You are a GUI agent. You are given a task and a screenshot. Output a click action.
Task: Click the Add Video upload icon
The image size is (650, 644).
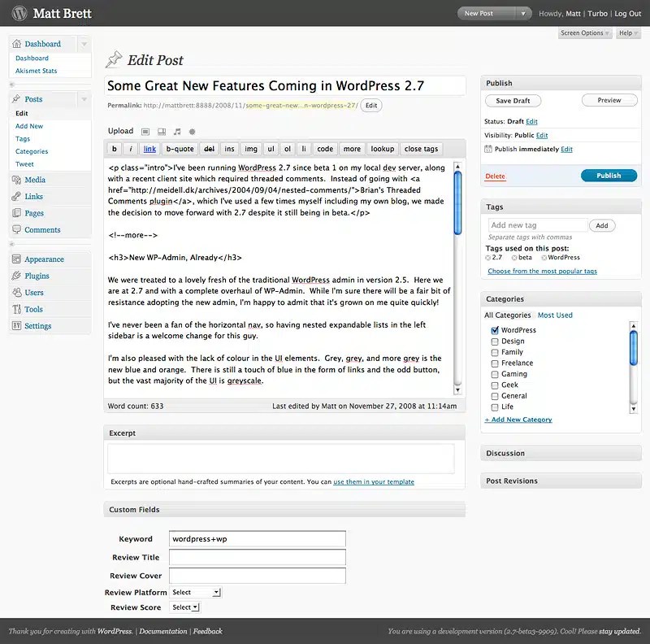pyautogui.click(x=162, y=132)
